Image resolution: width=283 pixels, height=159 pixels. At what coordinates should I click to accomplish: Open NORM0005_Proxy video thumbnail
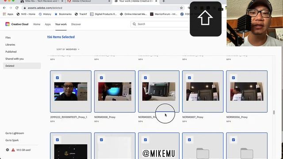[159, 91]
